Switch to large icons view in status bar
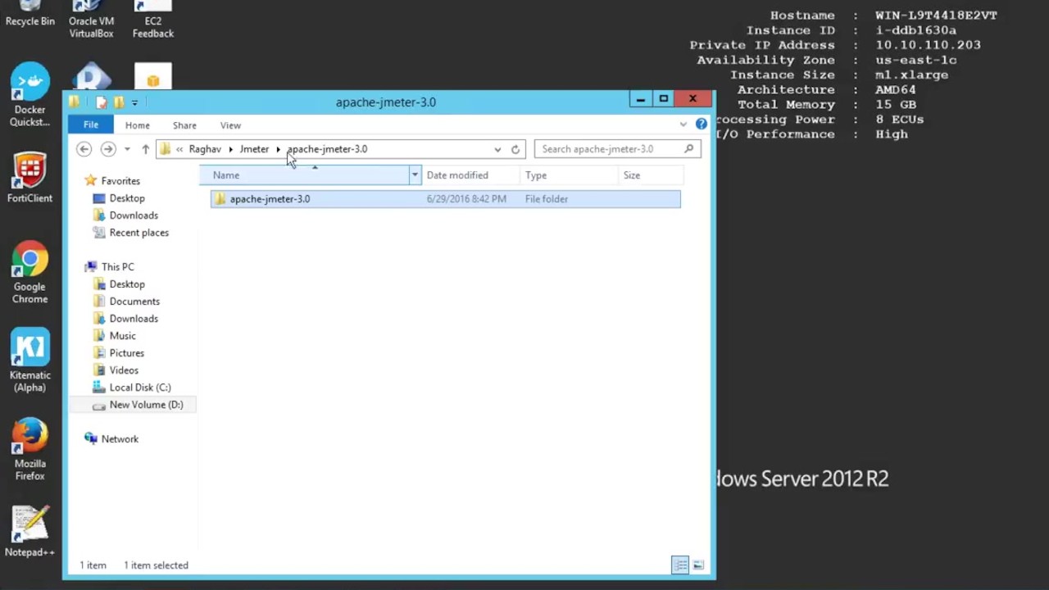The height and width of the screenshot is (590, 1049). point(698,565)
